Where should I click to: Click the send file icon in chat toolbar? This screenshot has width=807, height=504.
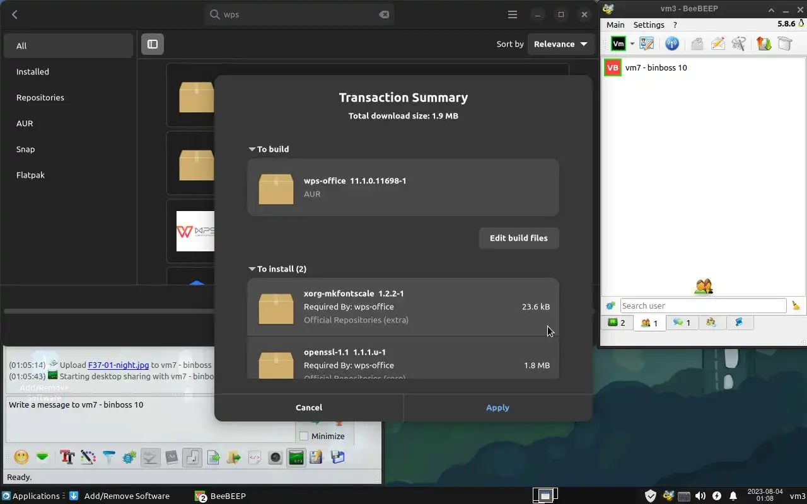[213, 457]
